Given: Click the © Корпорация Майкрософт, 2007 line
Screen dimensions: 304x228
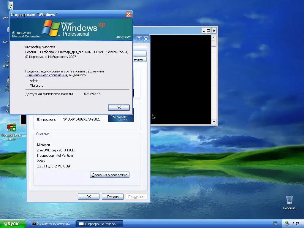Looking at the screenshot, I should click(50, 57).
